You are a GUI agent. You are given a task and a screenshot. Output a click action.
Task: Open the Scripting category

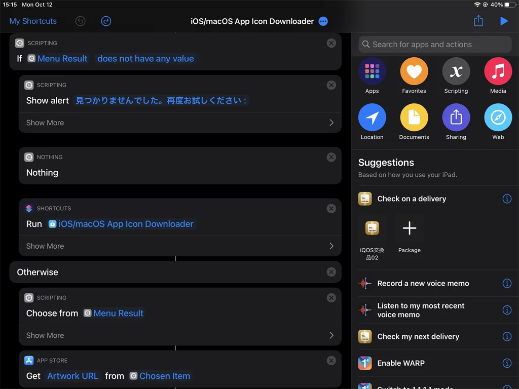pyautogui.click(x=456, y=76)
